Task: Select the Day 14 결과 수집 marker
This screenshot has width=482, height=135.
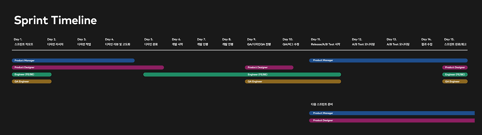Action: pyautogui.click(x=427, y=42)
